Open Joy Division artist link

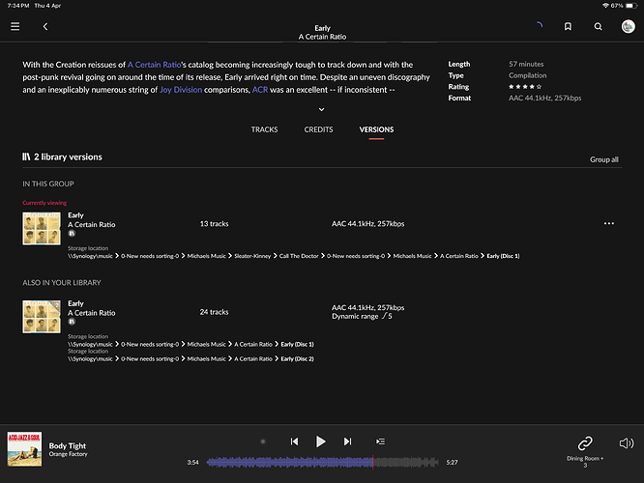pos(181,90)
